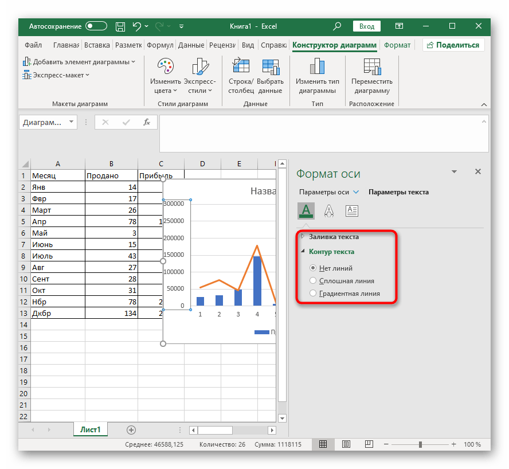
Task: Click the zoom slider in status bar
Action: pyautogui.click(x=421, y=444)
